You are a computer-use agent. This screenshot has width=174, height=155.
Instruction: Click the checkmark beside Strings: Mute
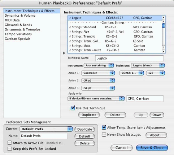click(x=70, y=46)
